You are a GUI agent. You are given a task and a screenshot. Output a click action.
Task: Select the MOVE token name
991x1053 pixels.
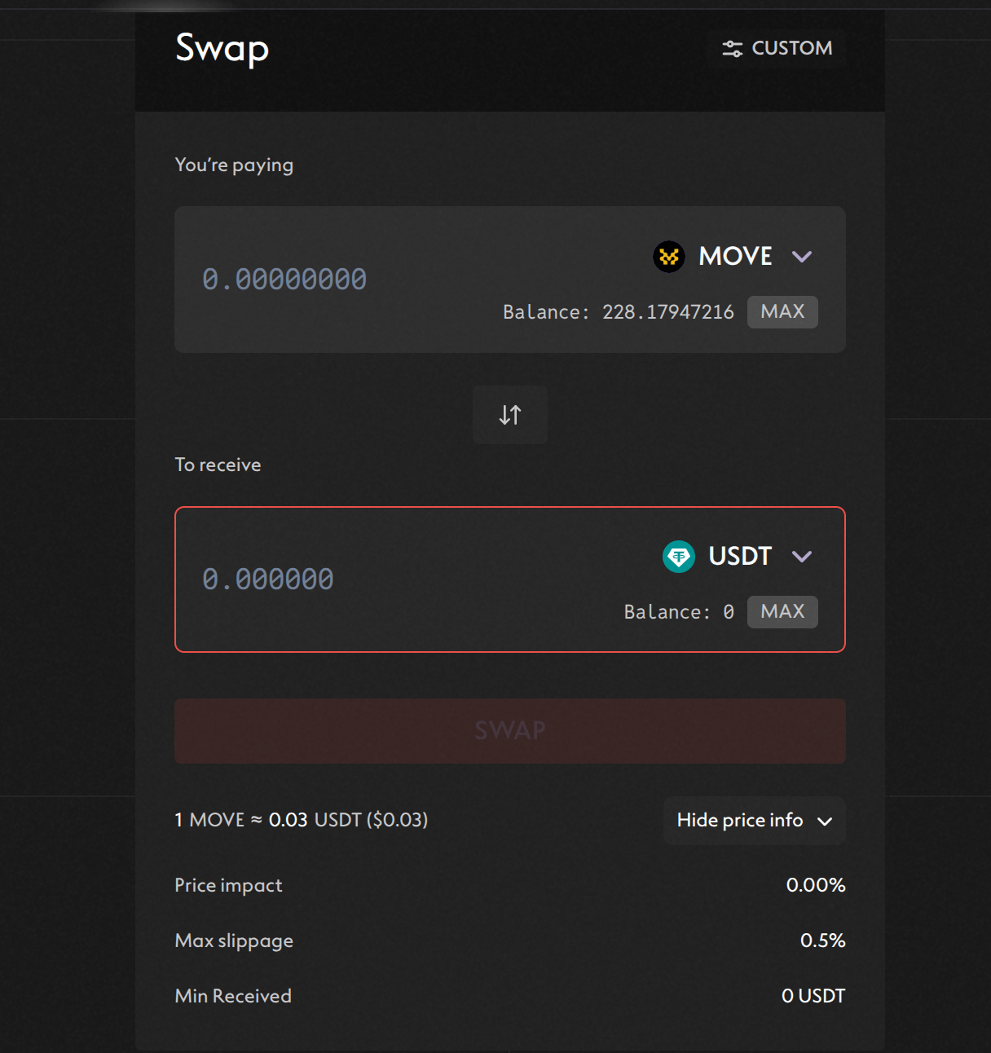point(735,257)
